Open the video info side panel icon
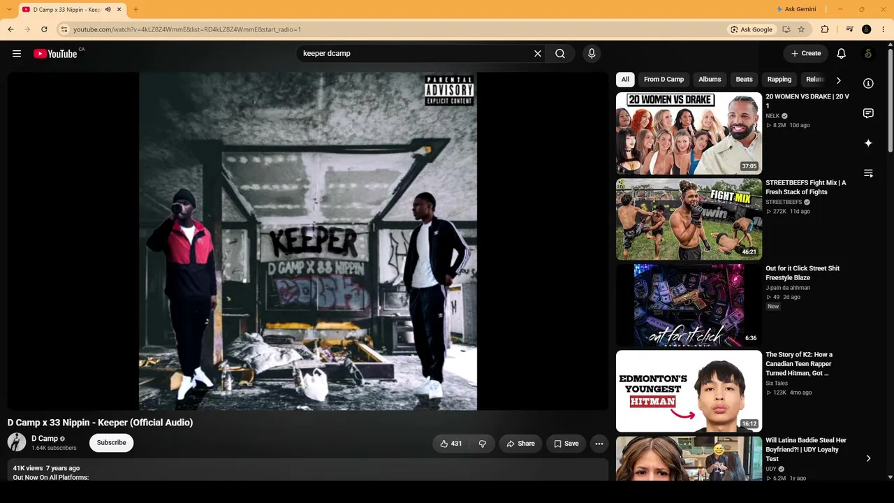 [868, 84]
